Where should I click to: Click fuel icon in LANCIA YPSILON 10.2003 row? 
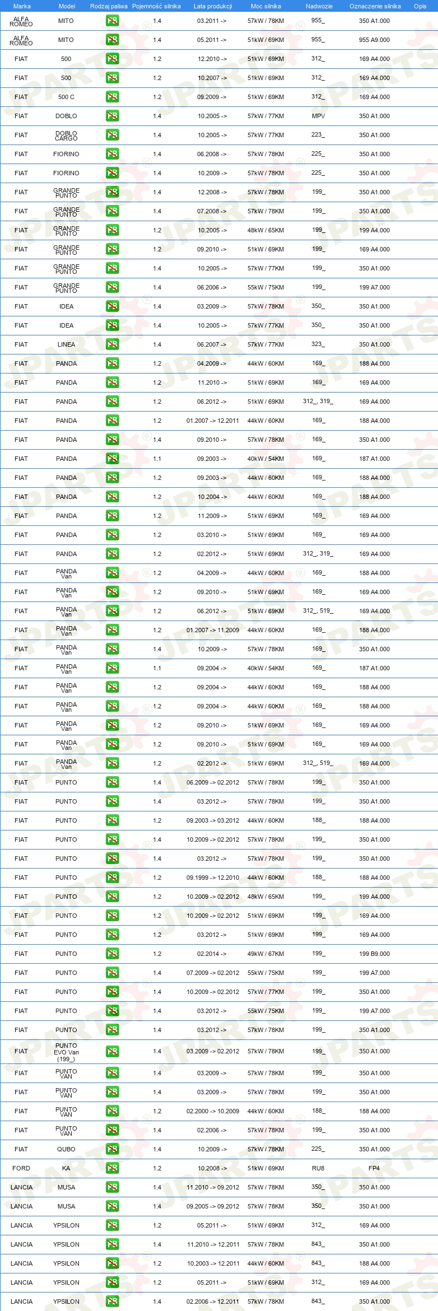pos(112,1263)
